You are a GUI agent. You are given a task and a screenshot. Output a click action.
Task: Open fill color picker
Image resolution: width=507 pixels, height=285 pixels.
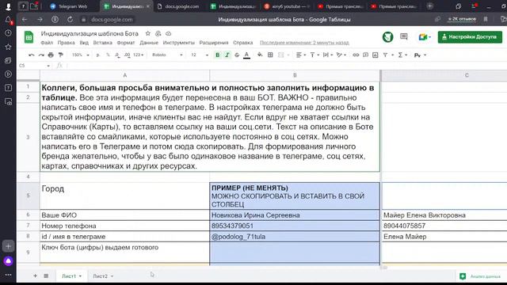pyautogui.click(x=260, y=55)
